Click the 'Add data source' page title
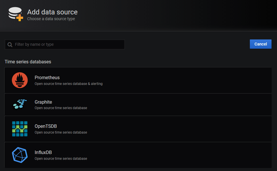Screen dimensions: 277x171 pyautogui.click(x=52, y=12)
